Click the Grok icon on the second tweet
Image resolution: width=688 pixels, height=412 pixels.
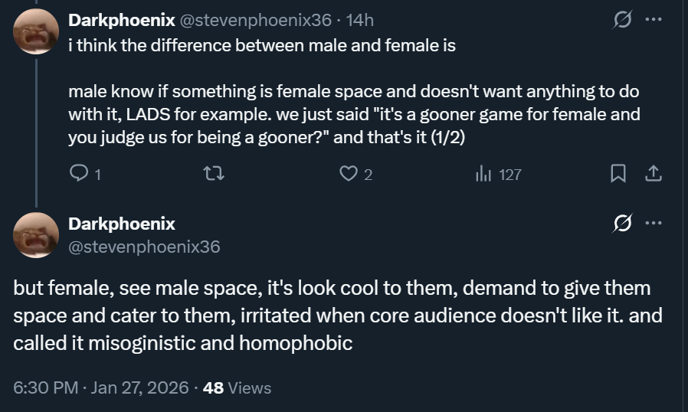(622, 224)
